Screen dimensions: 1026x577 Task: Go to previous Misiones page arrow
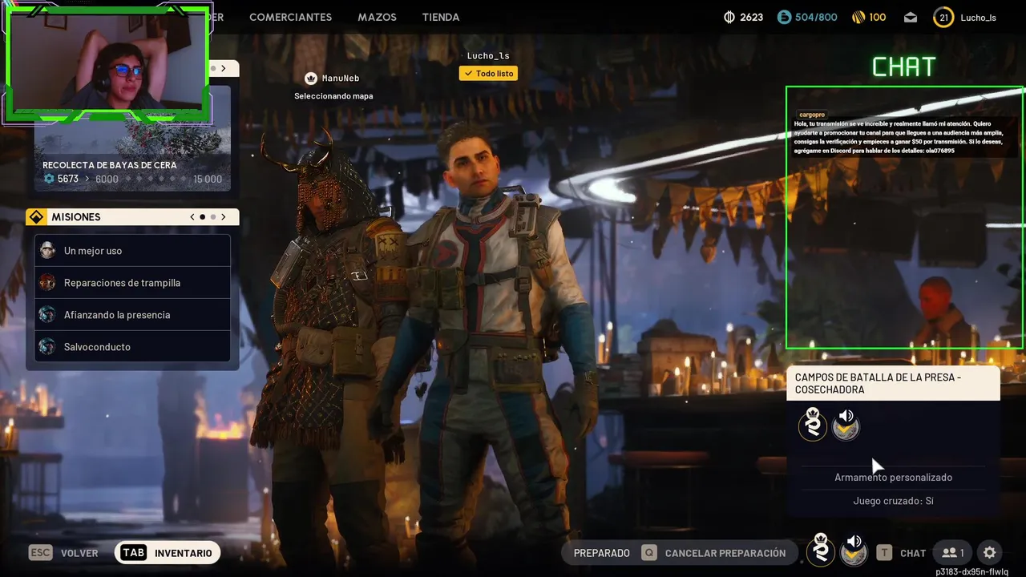pyautogui.click(x=192, y=217)
